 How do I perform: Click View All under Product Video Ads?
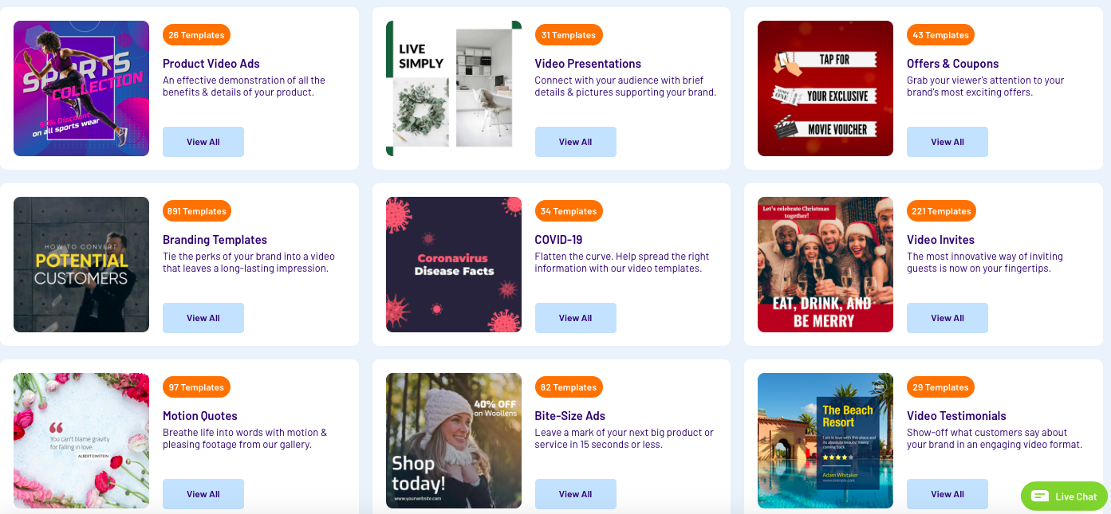(x=203, y=141)
